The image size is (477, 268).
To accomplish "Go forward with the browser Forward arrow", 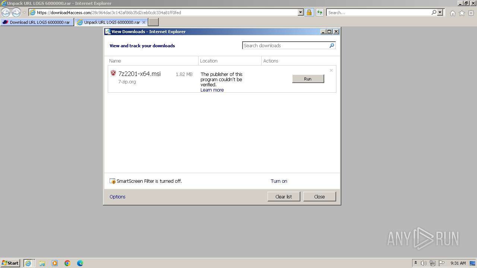I will click(16, 12).
